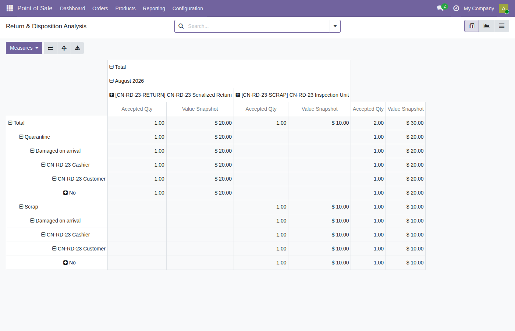Click the $ 30.00 grand total cell

coord(405,123)
